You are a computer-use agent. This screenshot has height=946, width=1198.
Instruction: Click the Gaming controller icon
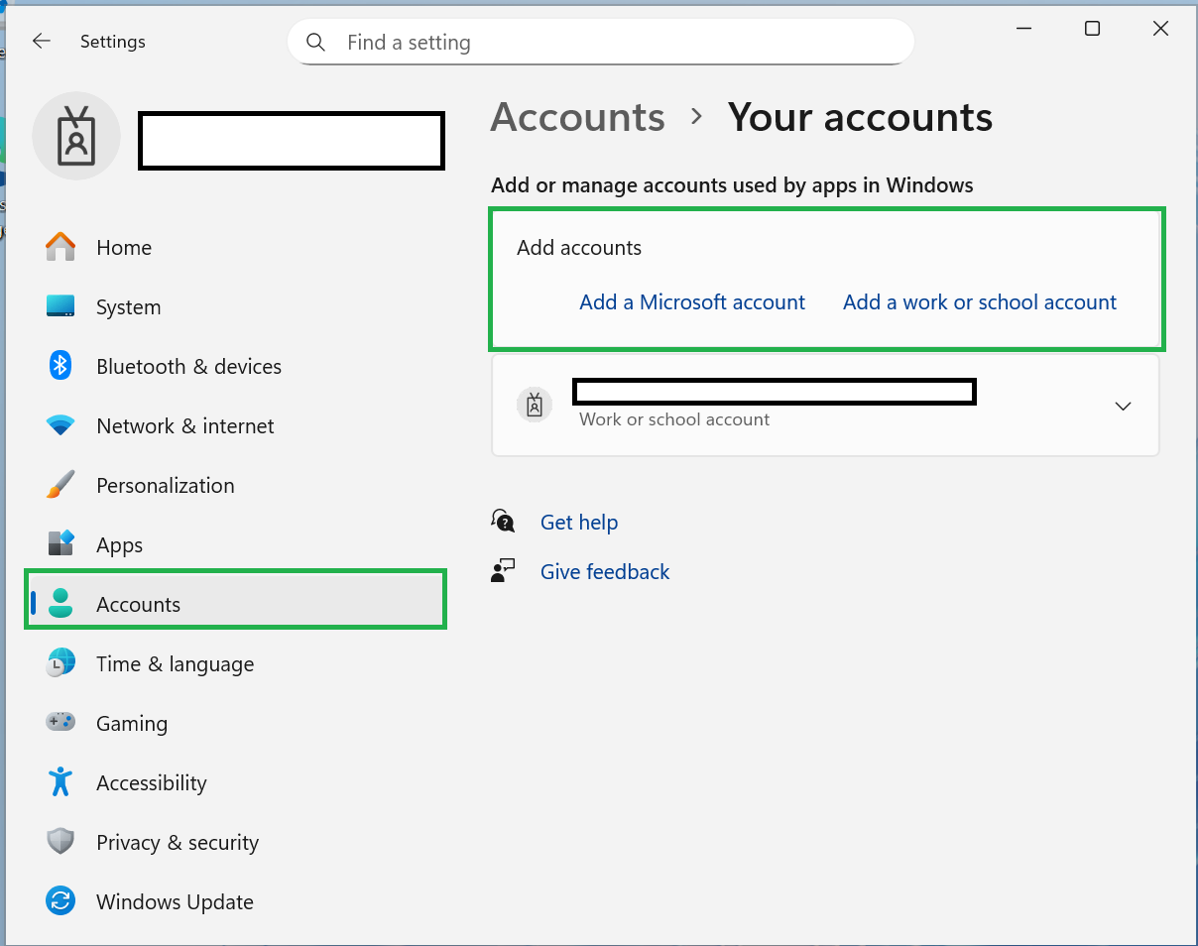[60, 722]
